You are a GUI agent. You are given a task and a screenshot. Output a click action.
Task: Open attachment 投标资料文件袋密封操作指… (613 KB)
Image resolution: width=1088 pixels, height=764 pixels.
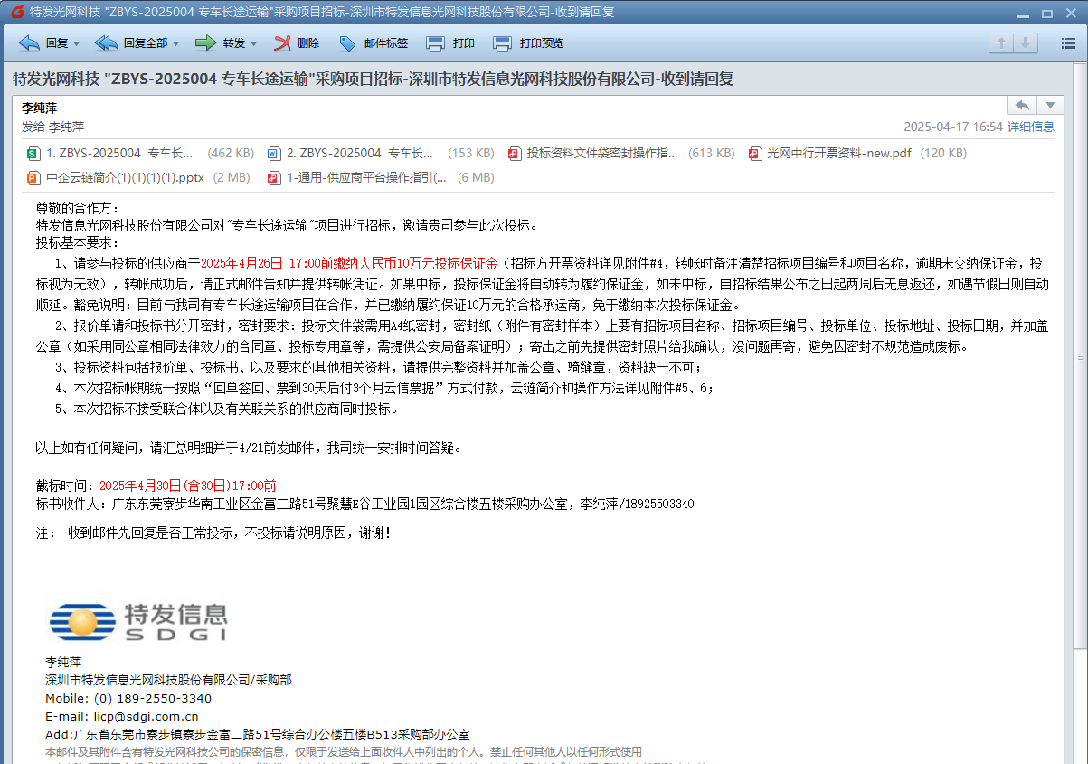[x=622, y=154]
